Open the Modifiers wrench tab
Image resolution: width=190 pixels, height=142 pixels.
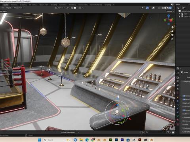178,101
